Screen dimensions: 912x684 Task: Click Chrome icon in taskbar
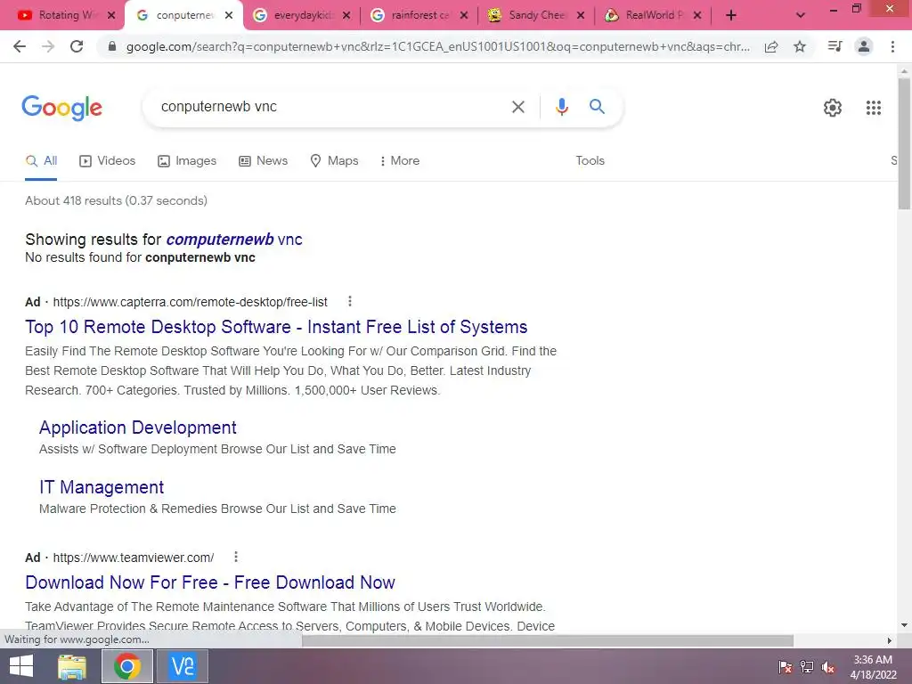coord(127,666)
